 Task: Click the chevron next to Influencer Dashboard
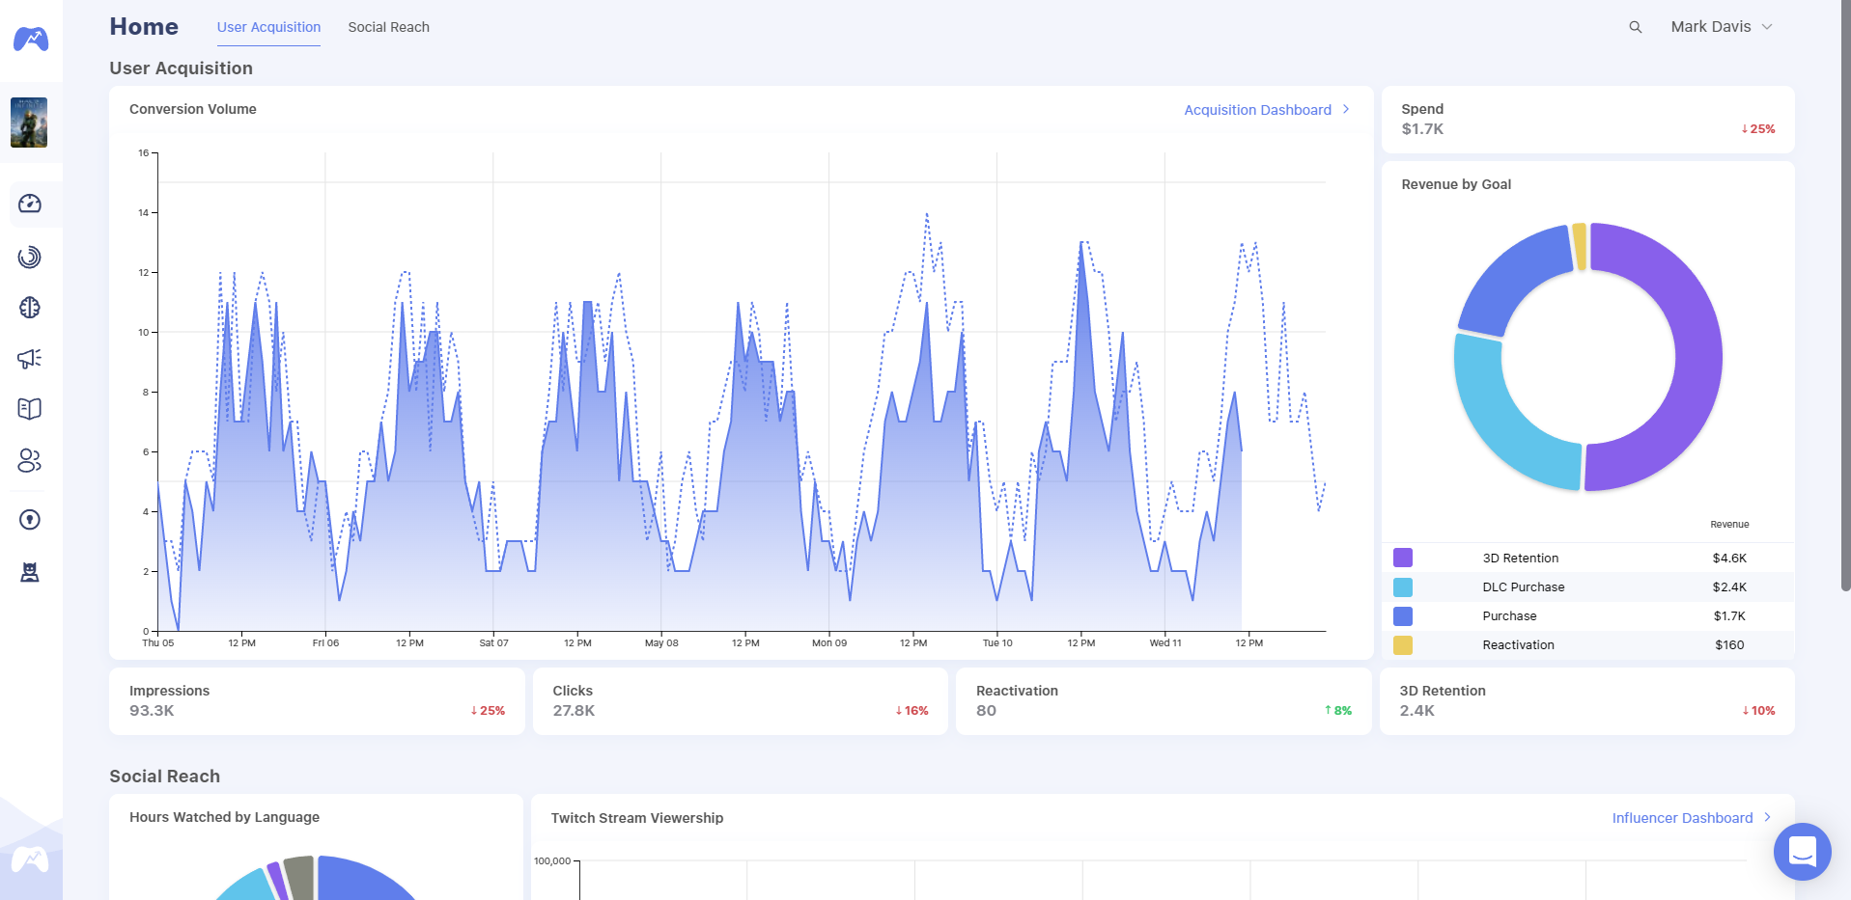1768,817
